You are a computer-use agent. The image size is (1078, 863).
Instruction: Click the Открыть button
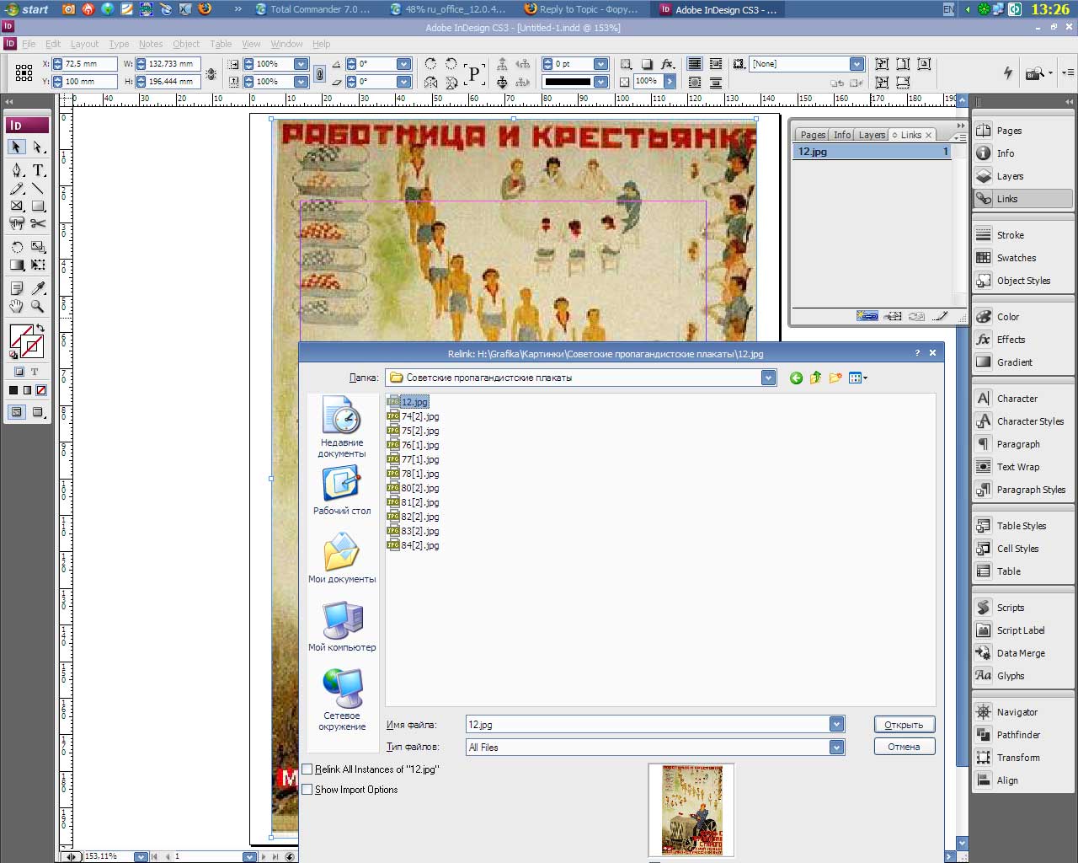(905, 725)
